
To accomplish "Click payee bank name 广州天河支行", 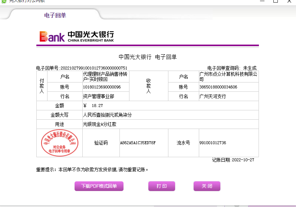I will tap(213, 97).
